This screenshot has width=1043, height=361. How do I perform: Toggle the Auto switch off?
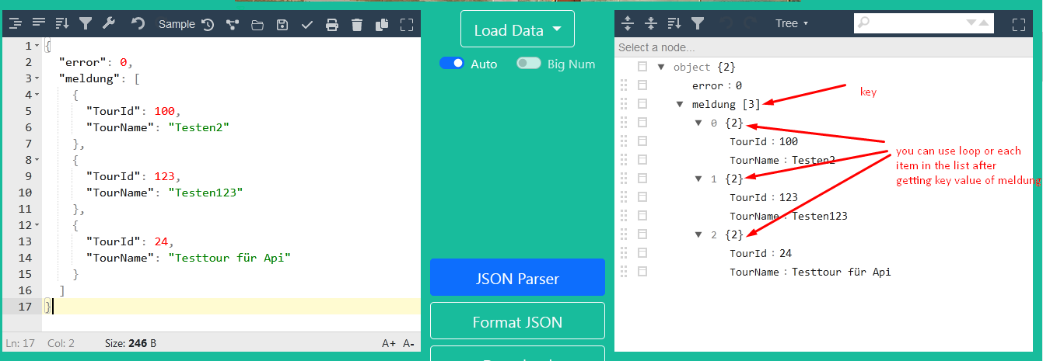pos(452,64)
